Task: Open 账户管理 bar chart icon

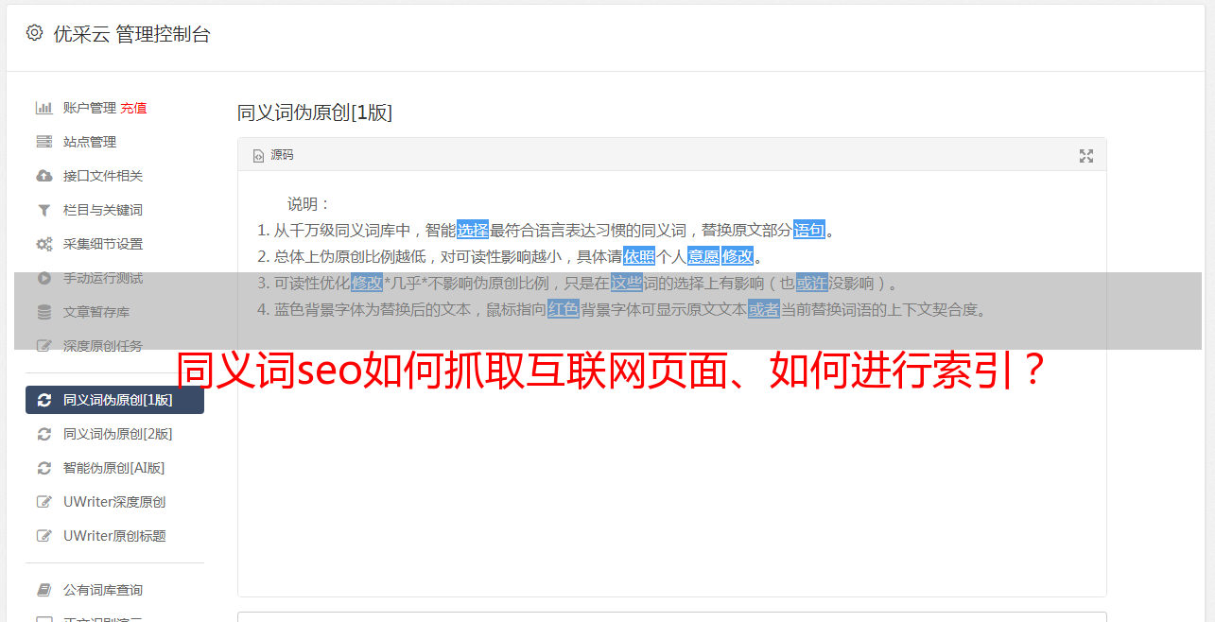Action: click(x=43, y=108)
